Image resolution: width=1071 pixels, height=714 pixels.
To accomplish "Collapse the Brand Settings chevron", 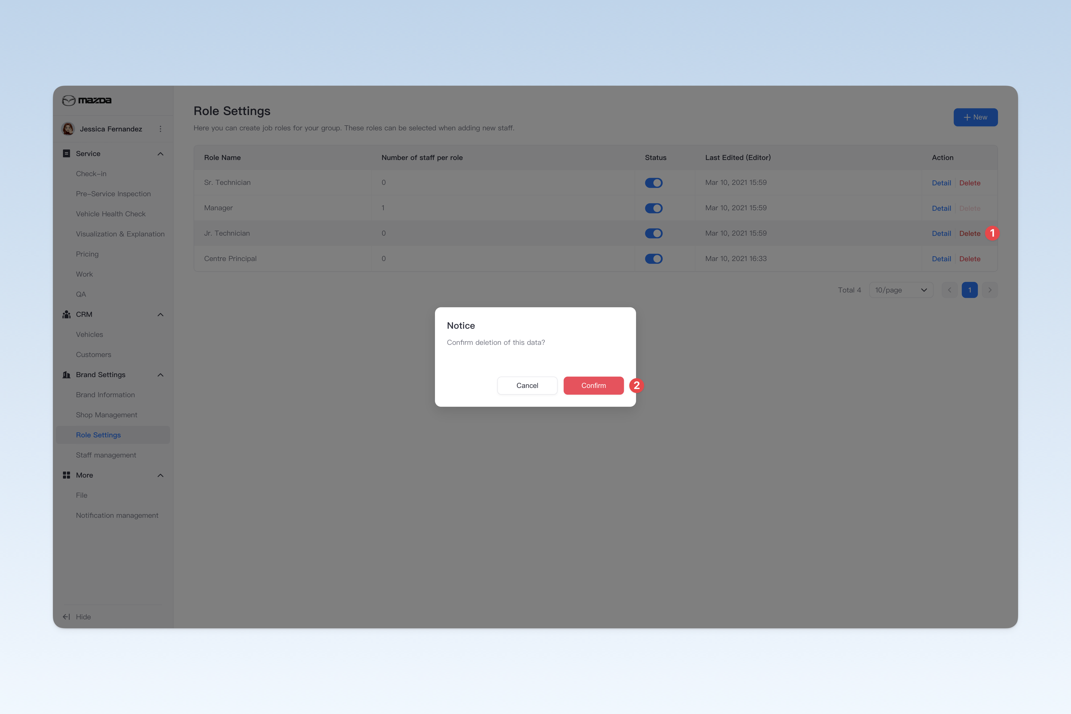I will (x=160, y=375).
